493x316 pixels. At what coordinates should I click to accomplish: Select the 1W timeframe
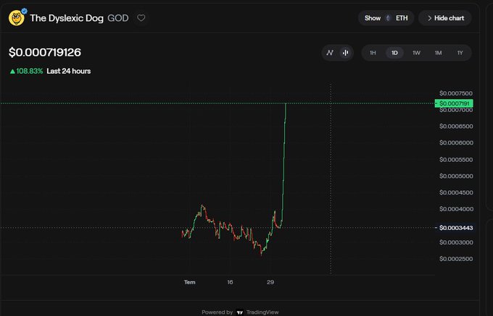pos(416,53)
